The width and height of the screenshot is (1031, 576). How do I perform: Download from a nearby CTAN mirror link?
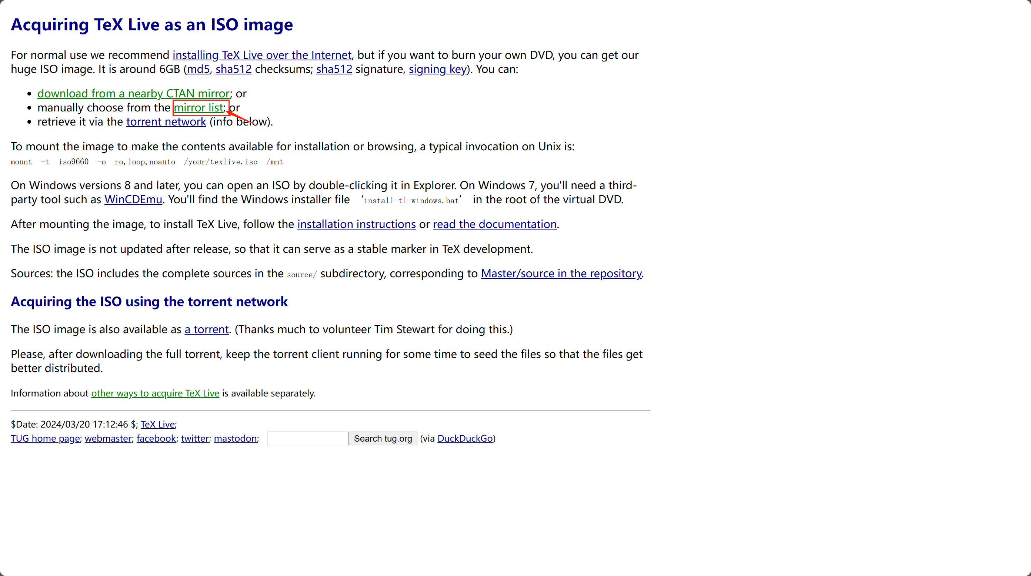133,94
